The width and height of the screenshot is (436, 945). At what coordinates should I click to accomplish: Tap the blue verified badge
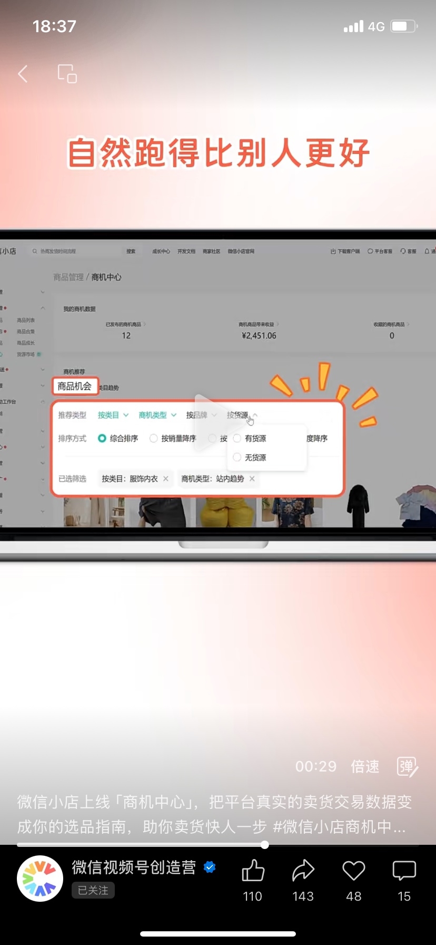[210, 867]
